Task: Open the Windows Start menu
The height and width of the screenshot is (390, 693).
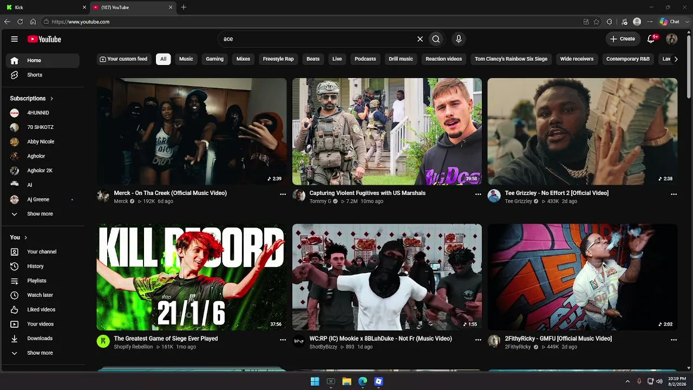Action: (315, 381)
